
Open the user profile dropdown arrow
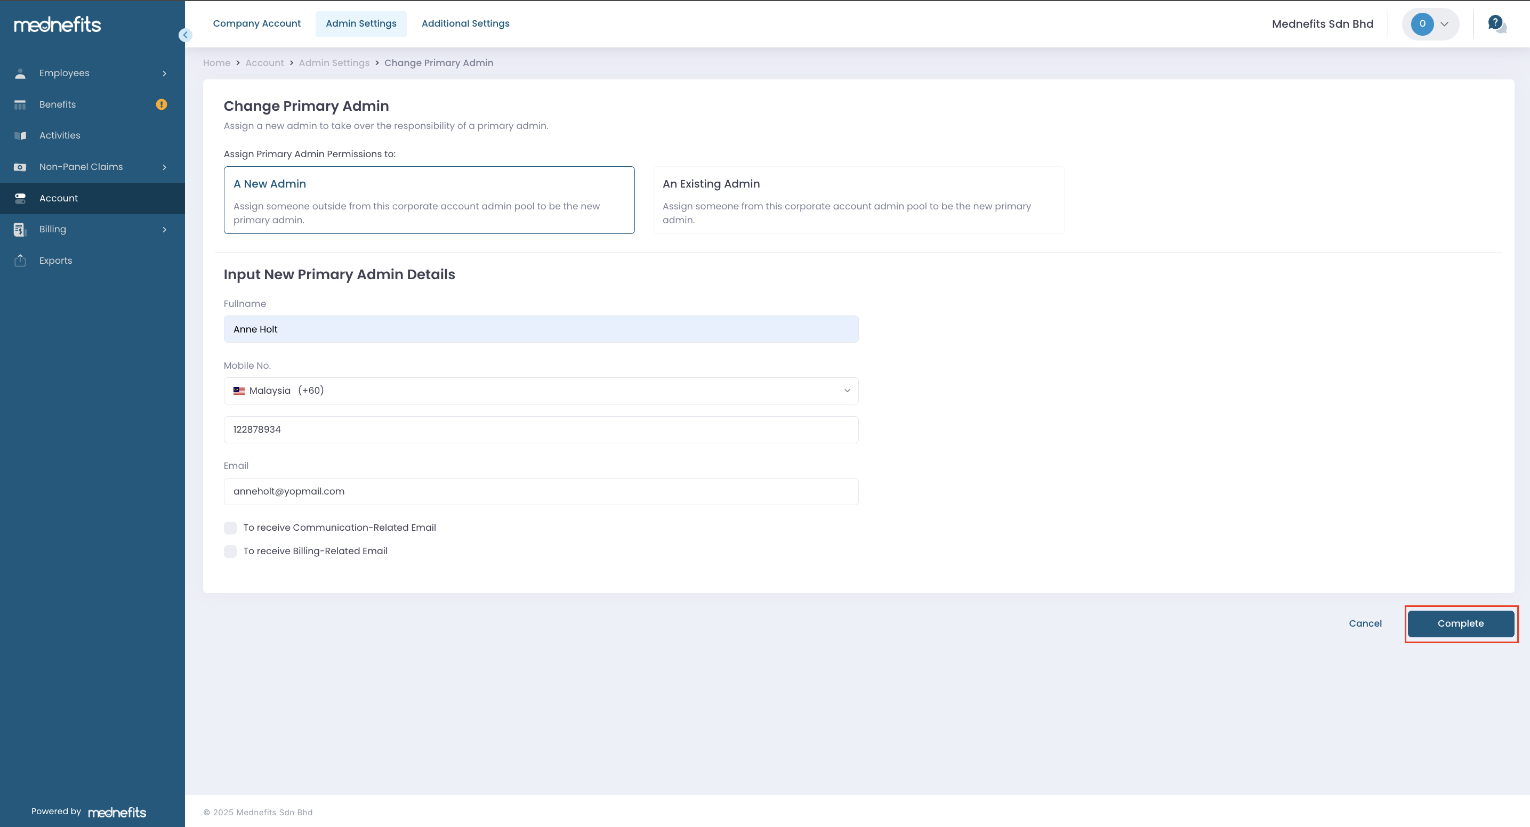[x=1445, y=24]
